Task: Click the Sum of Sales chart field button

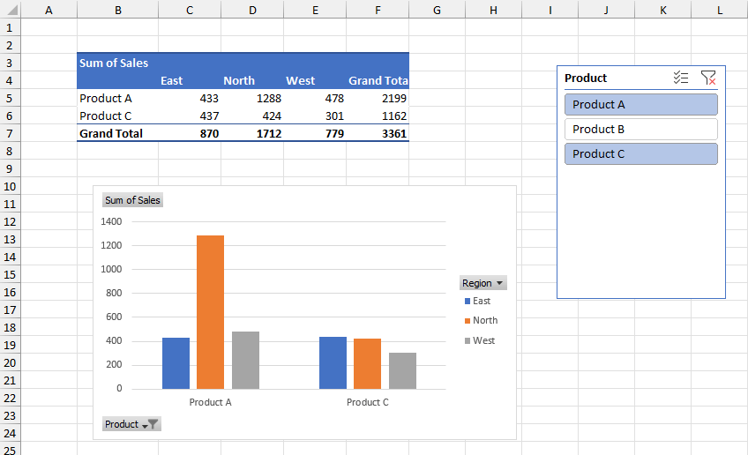Action: tap(132, 200)
